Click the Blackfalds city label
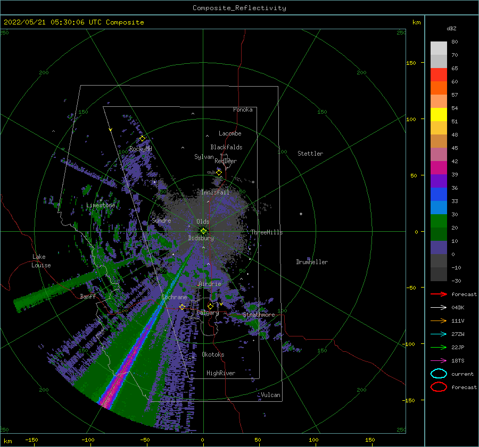 tap(226, 147)
